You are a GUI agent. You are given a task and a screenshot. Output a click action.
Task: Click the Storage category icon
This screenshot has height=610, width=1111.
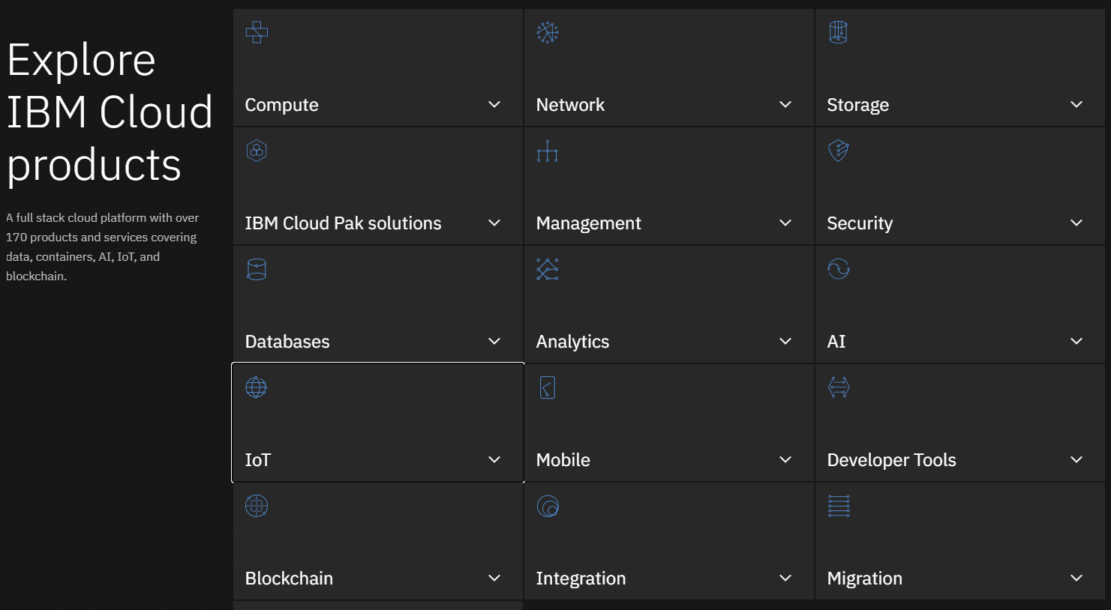pos(838,32)
